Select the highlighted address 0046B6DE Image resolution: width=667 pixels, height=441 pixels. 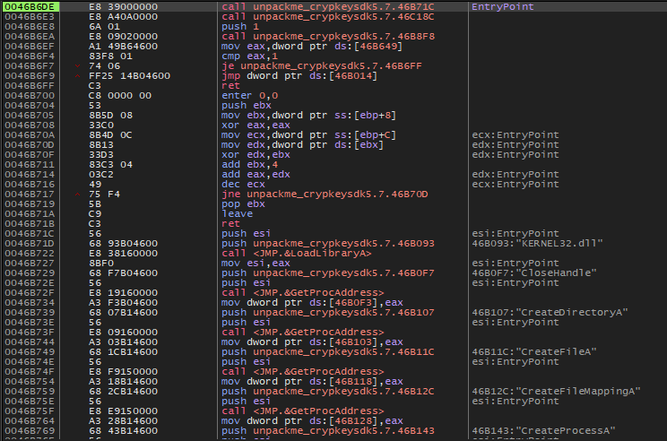point(30,7)
